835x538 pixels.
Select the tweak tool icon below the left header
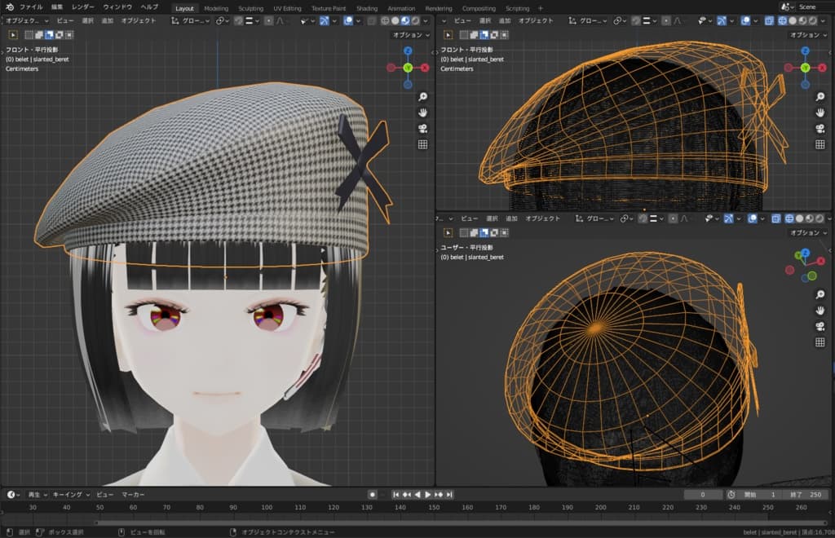pyautogui.click(x=14, y=35)
